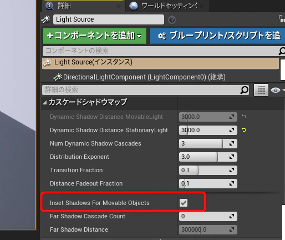
Task: Click the DirectionalLightComponent light icon
Action: [58, 77]
